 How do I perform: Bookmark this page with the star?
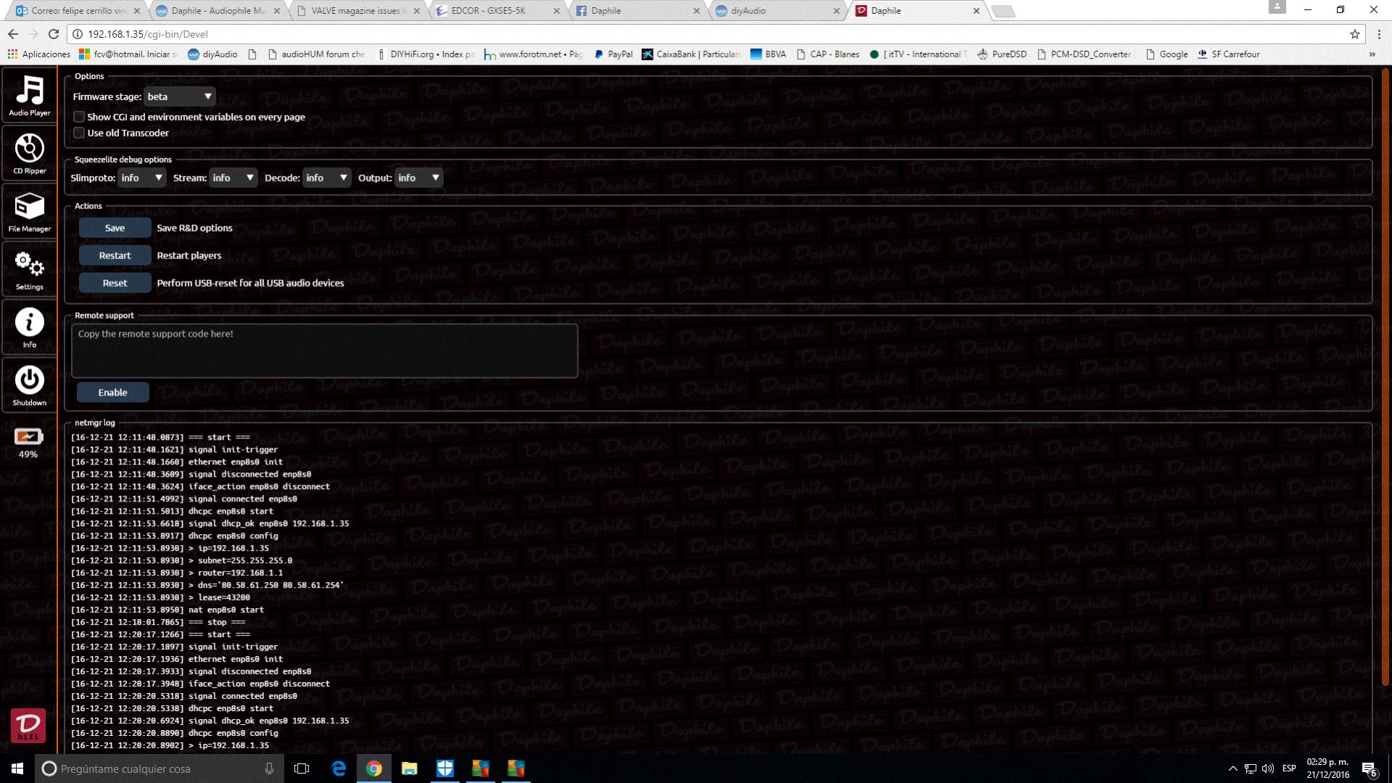coord(1354,34)
